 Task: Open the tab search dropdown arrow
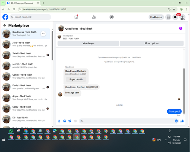tap(3, 3)
